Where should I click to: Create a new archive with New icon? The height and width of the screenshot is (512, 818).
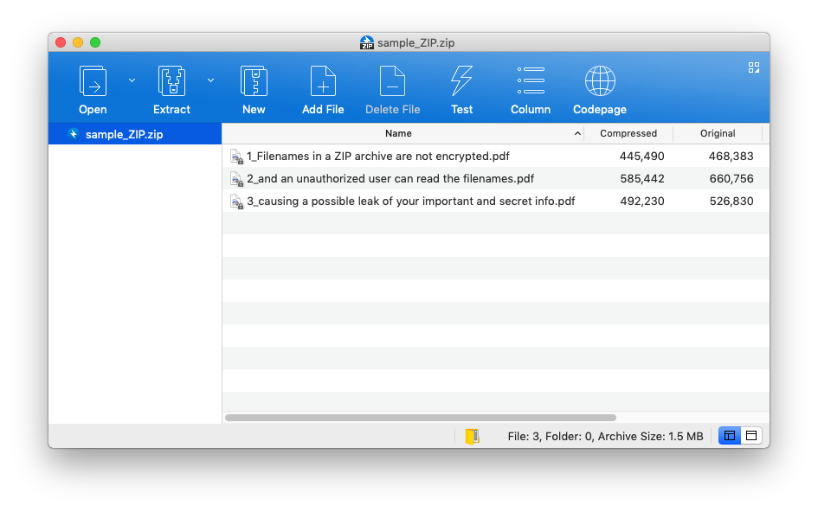click(x=254, y=81)
